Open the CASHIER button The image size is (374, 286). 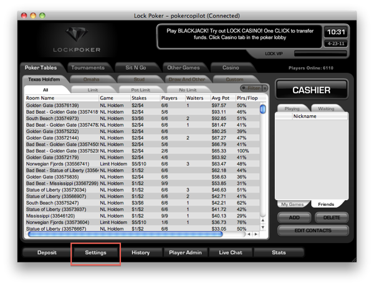tap(312, 90)
